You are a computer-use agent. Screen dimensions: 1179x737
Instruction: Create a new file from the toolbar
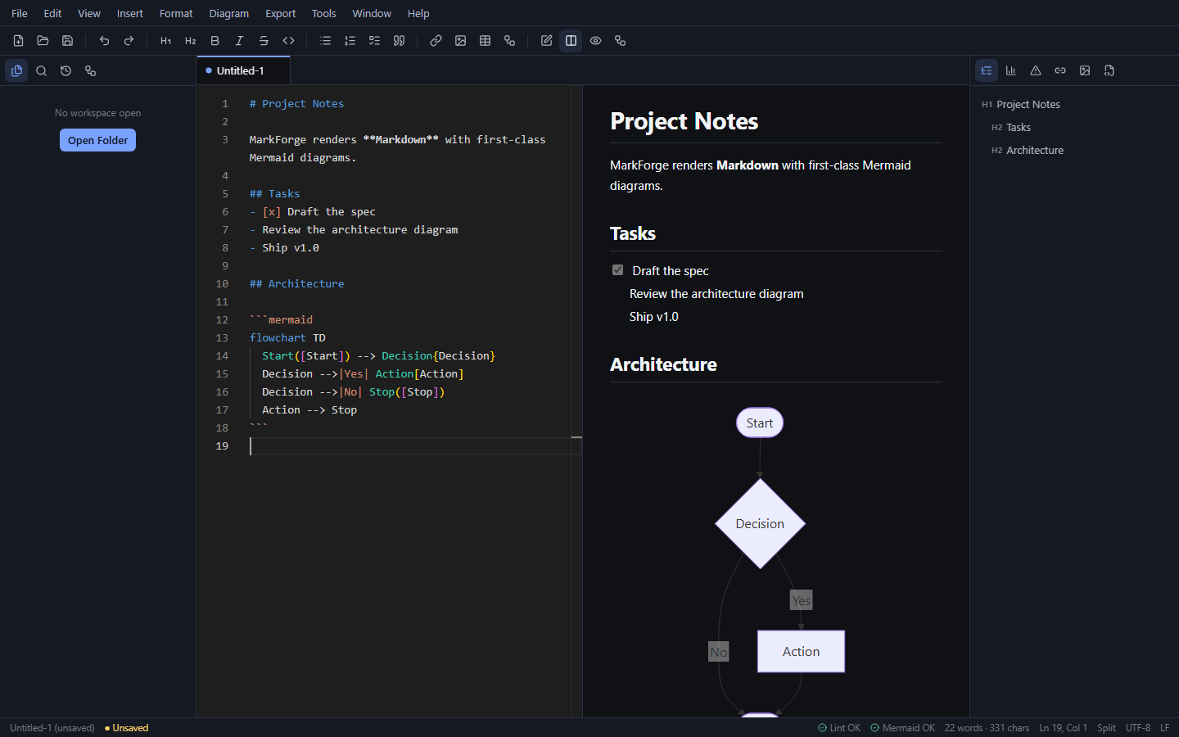[19, 41]
